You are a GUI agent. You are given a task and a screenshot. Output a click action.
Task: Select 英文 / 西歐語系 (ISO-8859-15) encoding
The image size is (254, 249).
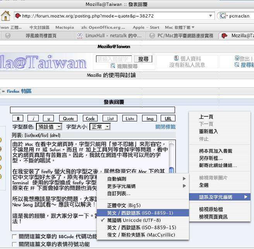(143, 227)
